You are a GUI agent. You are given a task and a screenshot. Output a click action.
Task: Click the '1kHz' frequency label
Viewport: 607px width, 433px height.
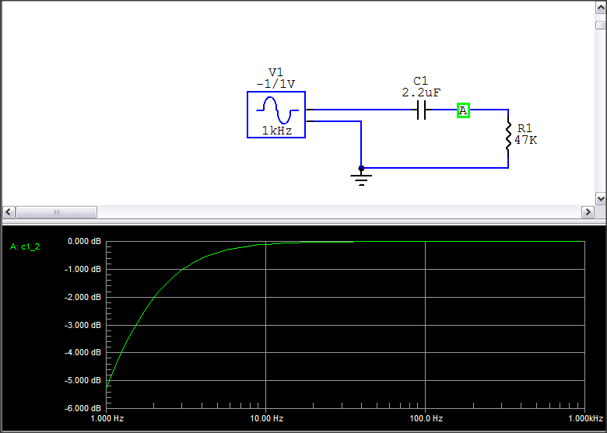point(277,131)
